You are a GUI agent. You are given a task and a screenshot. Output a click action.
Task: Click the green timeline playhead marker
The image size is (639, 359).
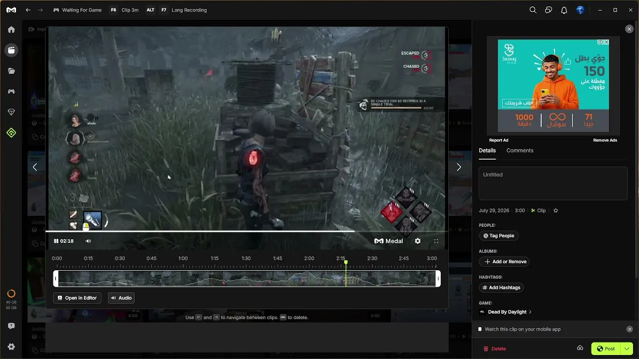pyautogui.click(x=345, y=262)
